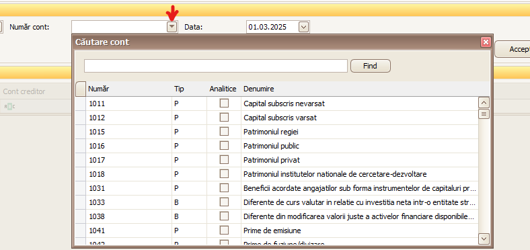Open the Număr cont dropdown arrow
530x250 pixels.
coord(172,27)
